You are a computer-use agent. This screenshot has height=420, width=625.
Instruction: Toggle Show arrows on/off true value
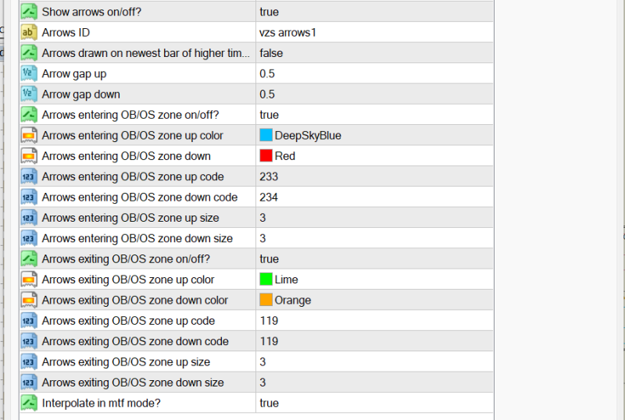374,12
